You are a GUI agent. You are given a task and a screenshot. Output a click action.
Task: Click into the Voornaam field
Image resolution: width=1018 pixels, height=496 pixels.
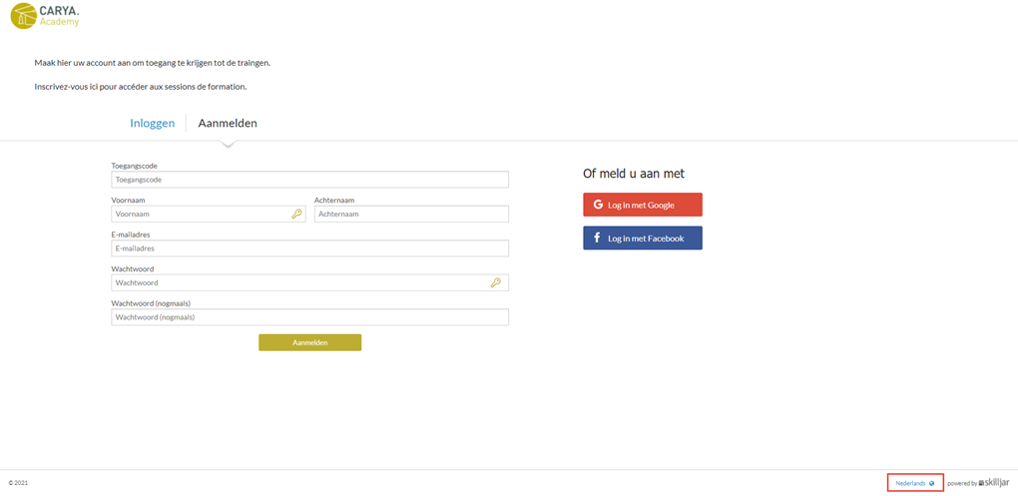pos(209,214)
